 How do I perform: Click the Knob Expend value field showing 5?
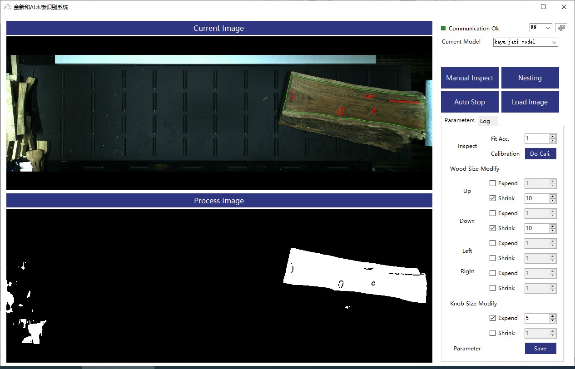[537, 318]
